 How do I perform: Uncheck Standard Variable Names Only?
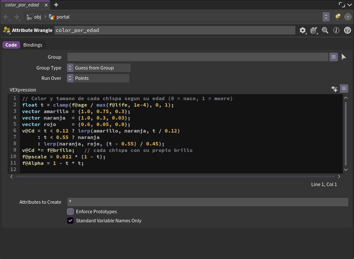point(70,221)
